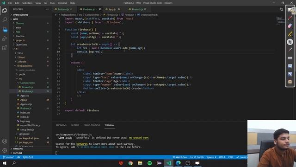296x167 pixels.
Task: Select the yellow highlighter annotation tool
Action: pyautogui.click(x=290, y=34)
